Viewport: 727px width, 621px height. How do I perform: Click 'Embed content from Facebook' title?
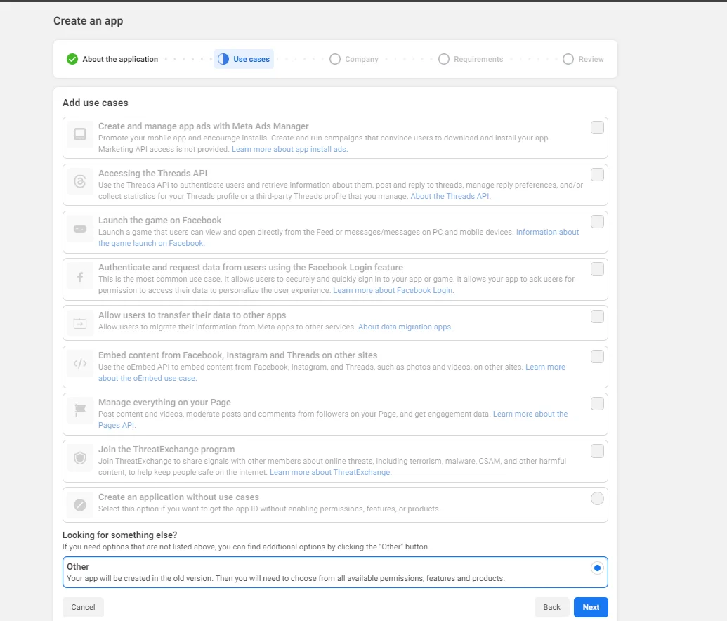[238, 355]
